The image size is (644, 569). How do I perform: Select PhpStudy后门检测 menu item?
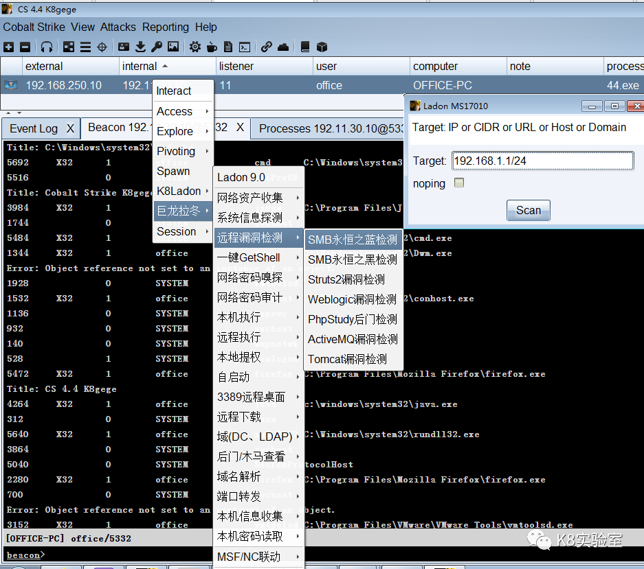click(353, 319)
